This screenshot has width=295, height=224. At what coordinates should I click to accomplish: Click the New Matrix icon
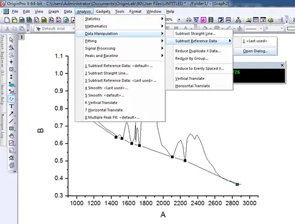coord(44,20)
